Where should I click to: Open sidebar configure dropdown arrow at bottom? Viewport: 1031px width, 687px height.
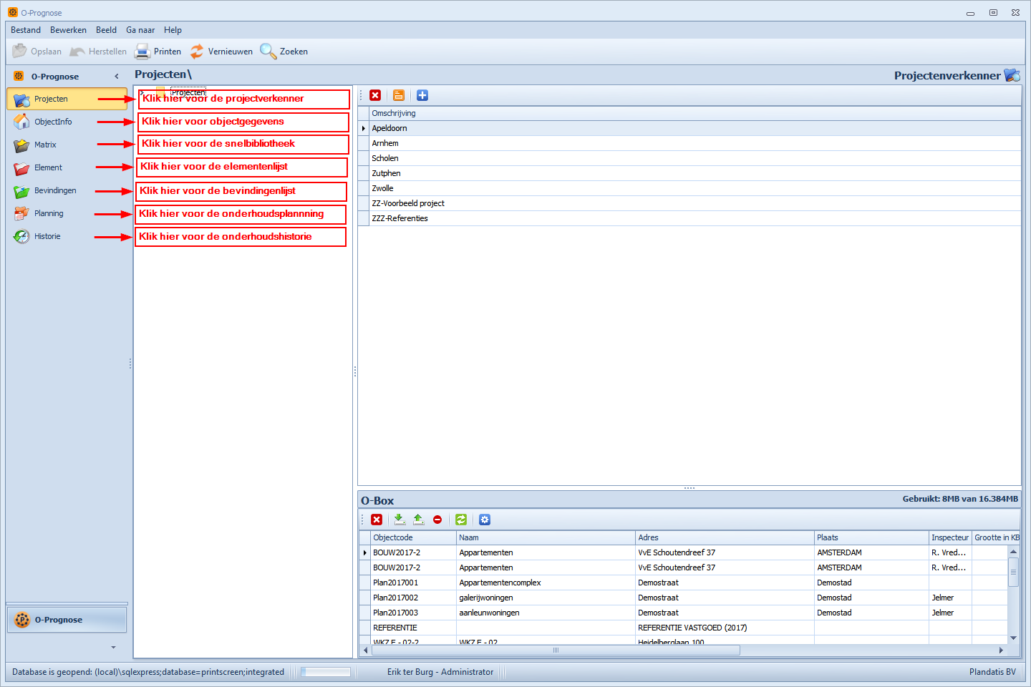coord(113,647)
